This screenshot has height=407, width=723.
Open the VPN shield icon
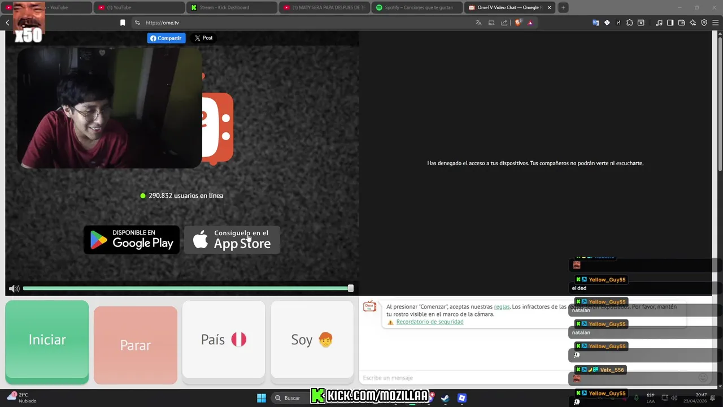tap(704, 23)
